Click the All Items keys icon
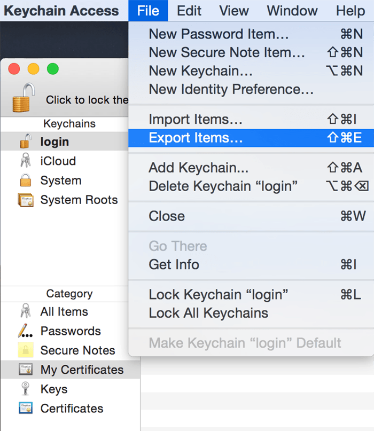The width and height of the screenshot is (374, 431). tap(25, 311)
